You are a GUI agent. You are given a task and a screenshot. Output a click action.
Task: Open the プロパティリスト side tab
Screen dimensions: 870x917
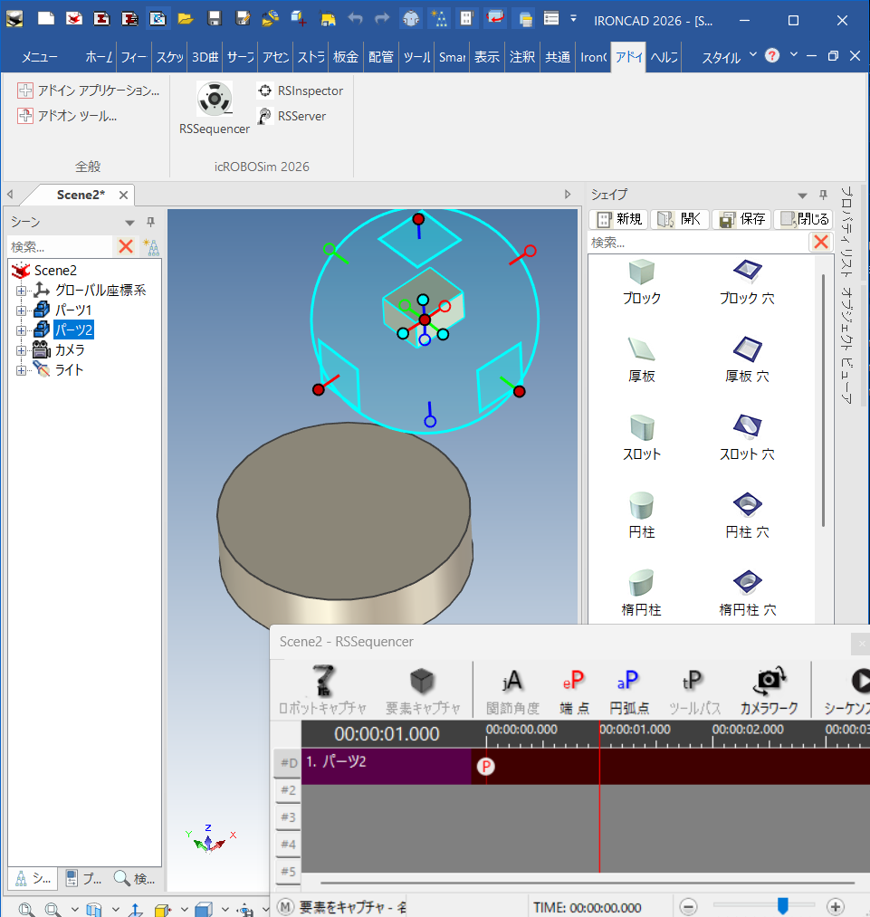pos(846,233)
